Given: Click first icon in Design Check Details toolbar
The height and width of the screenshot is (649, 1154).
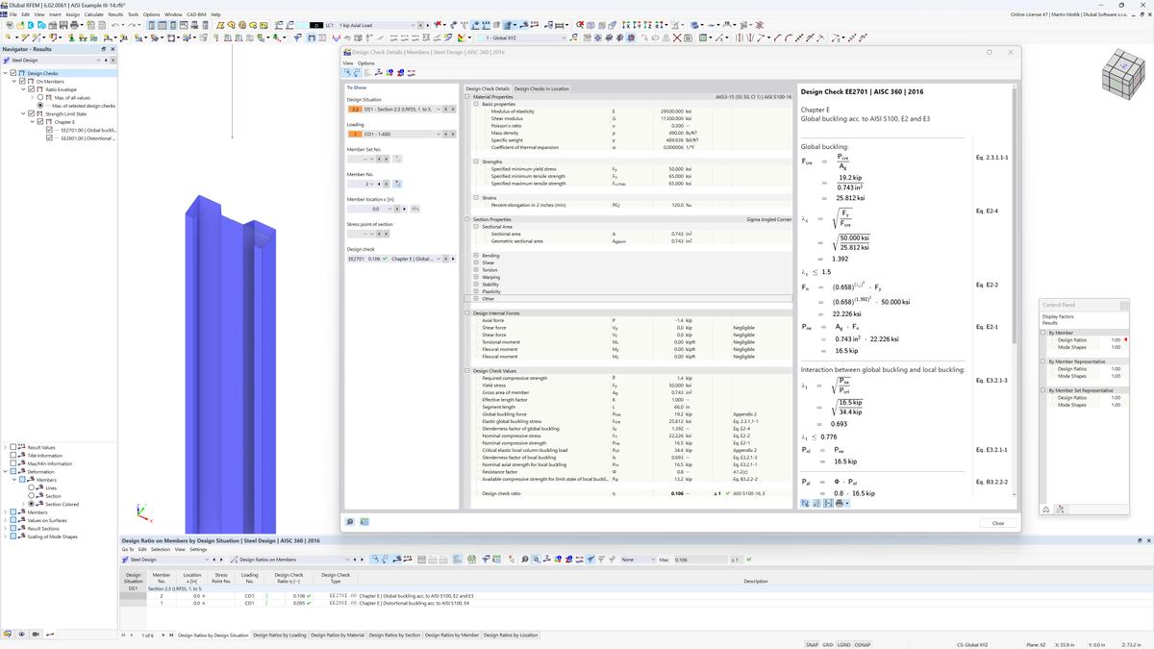Looking at the screenshot, I should tap(348, 73).
